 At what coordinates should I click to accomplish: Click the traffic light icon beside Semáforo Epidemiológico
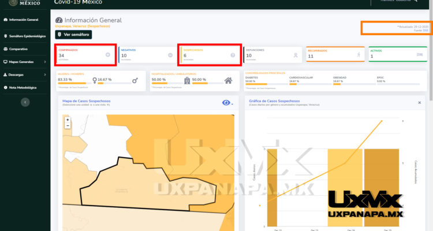pyautogui.click(x=6, y=36)
